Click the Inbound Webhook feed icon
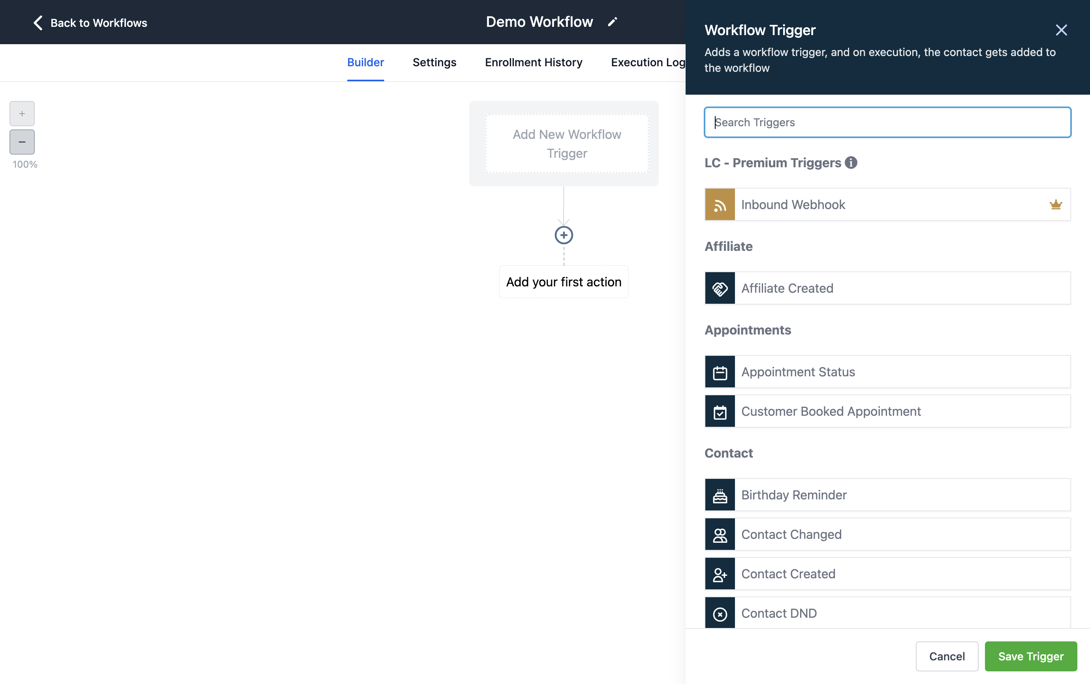 (720, 205)
